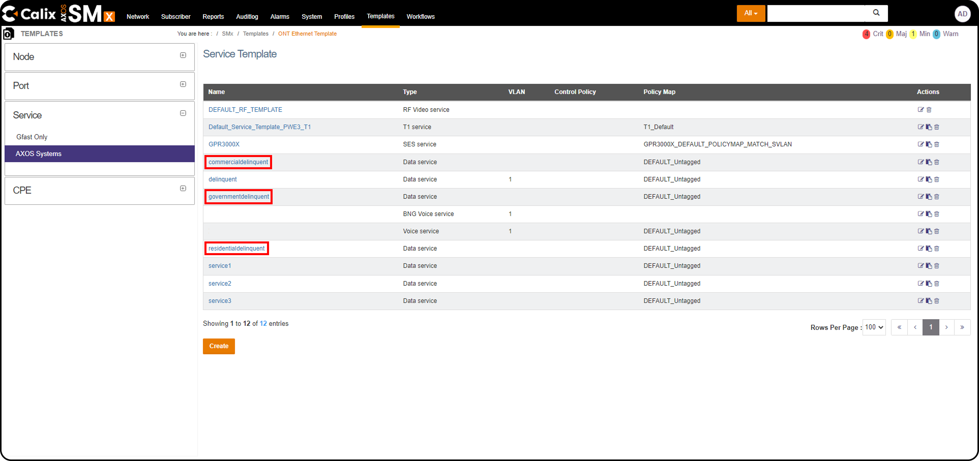This screenshot has height=461, width=979.
Task: Copy Default_Service_Template_PWE3_T1 template
Action: click(929, 127)
